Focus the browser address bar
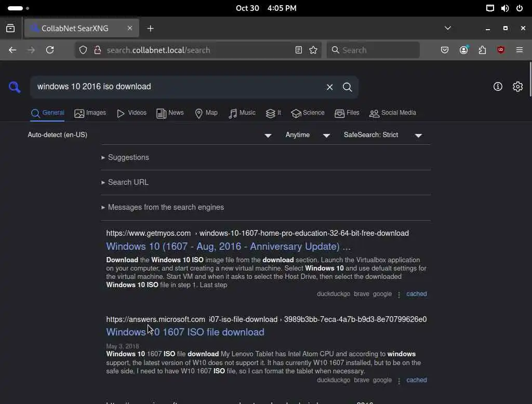This screenshot has width=532, height=404. pyautogui.click(x=198, y=50)
